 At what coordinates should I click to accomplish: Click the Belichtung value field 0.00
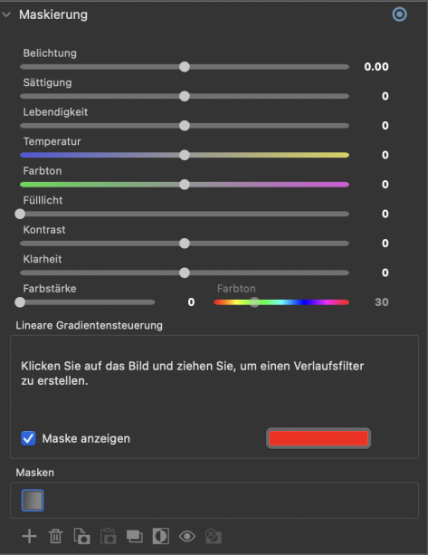(376, 66)
